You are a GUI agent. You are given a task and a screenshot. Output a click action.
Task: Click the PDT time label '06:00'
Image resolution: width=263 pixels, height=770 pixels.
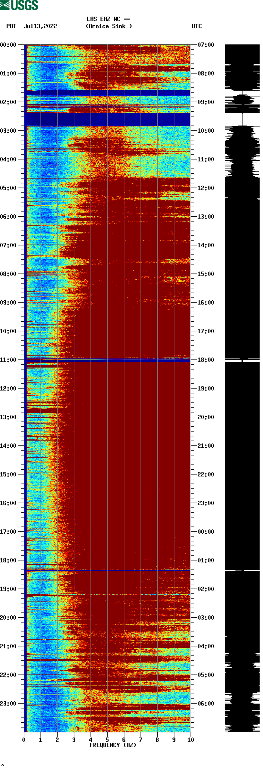8,217
